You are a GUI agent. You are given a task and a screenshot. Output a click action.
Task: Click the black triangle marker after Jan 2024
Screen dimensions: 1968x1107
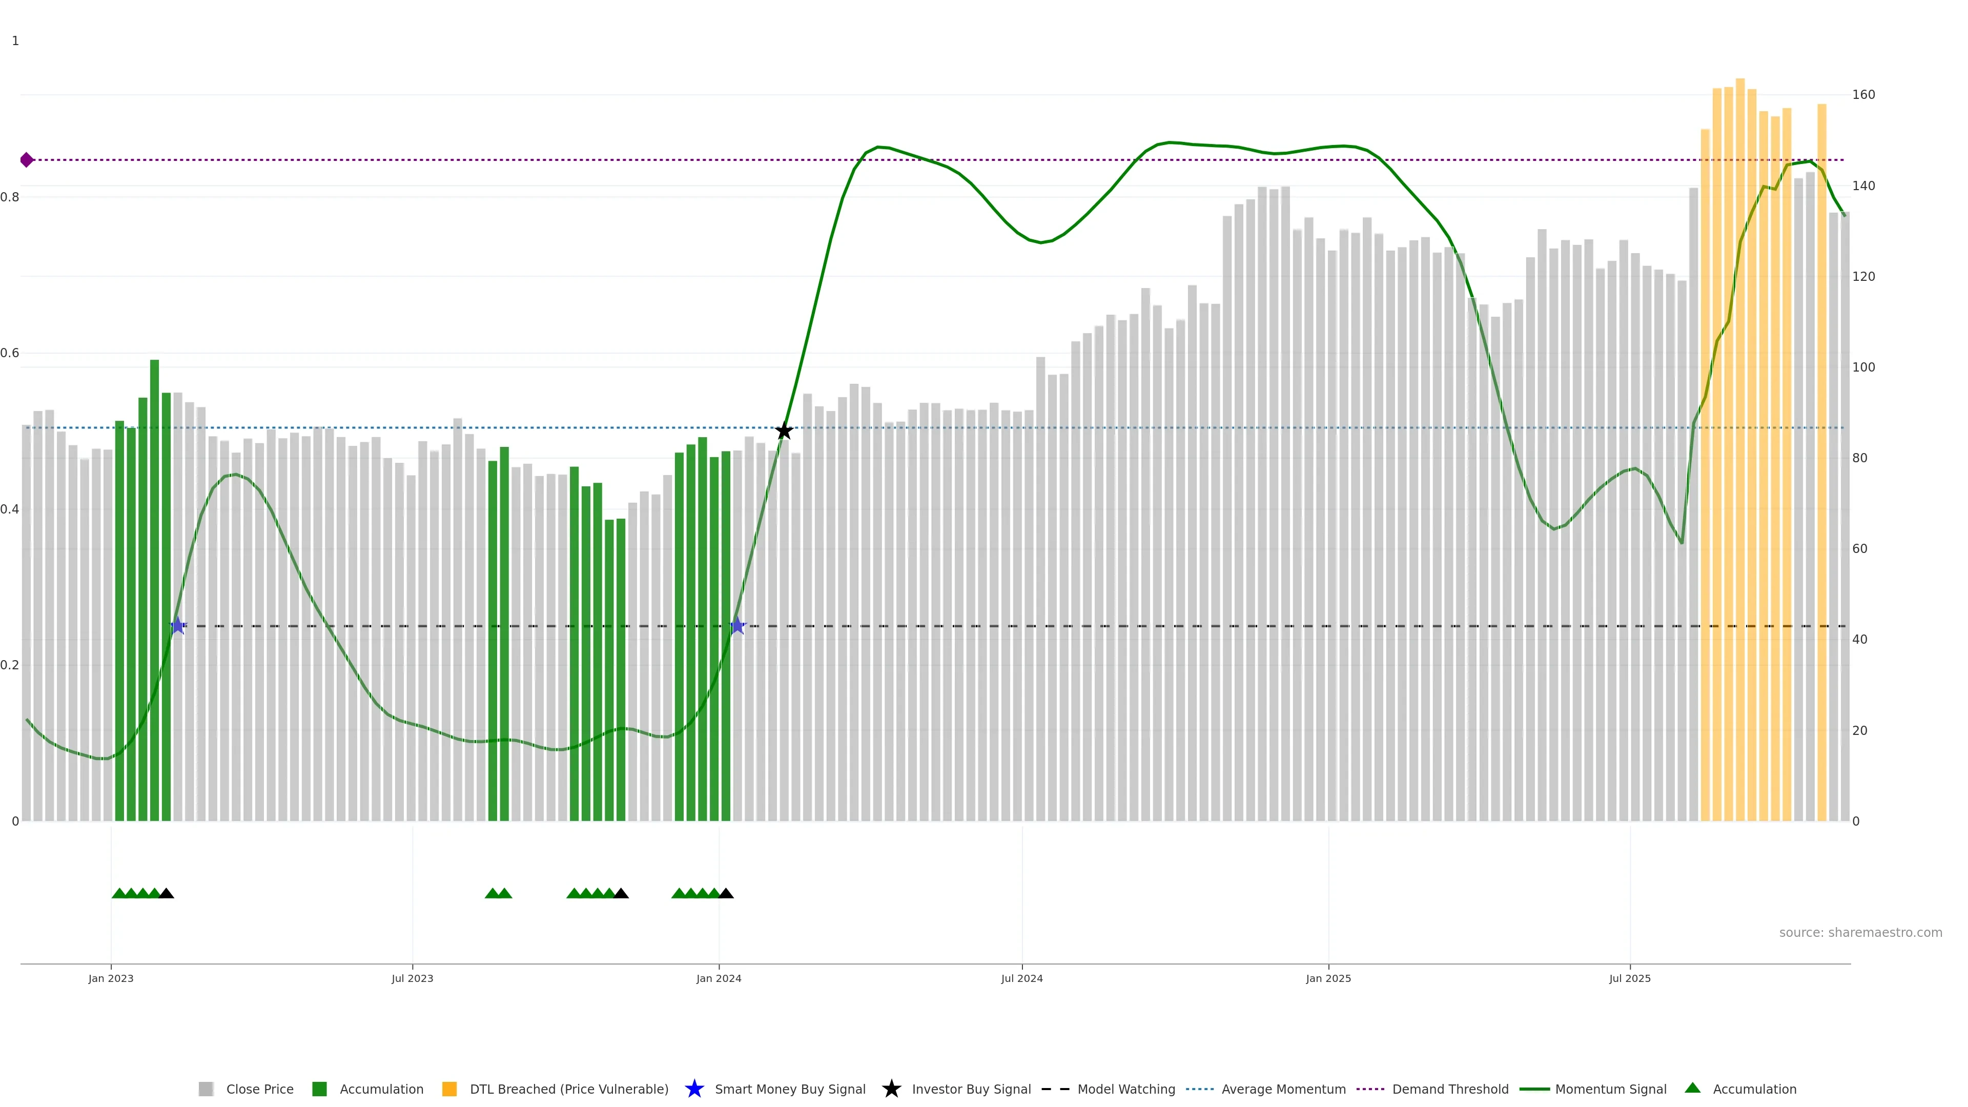tap(726, 893)
